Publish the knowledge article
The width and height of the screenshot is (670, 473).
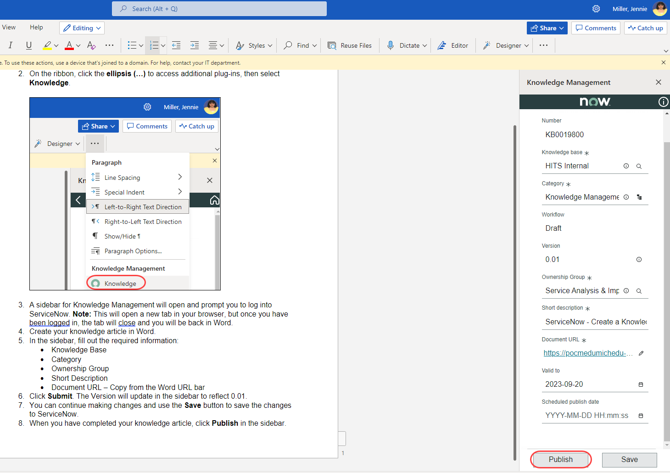tap(560, 459)
